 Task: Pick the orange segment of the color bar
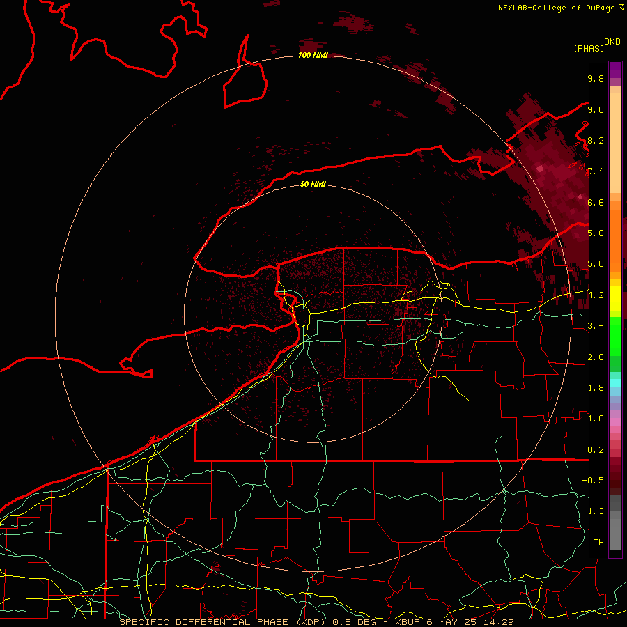coord(615,240)
